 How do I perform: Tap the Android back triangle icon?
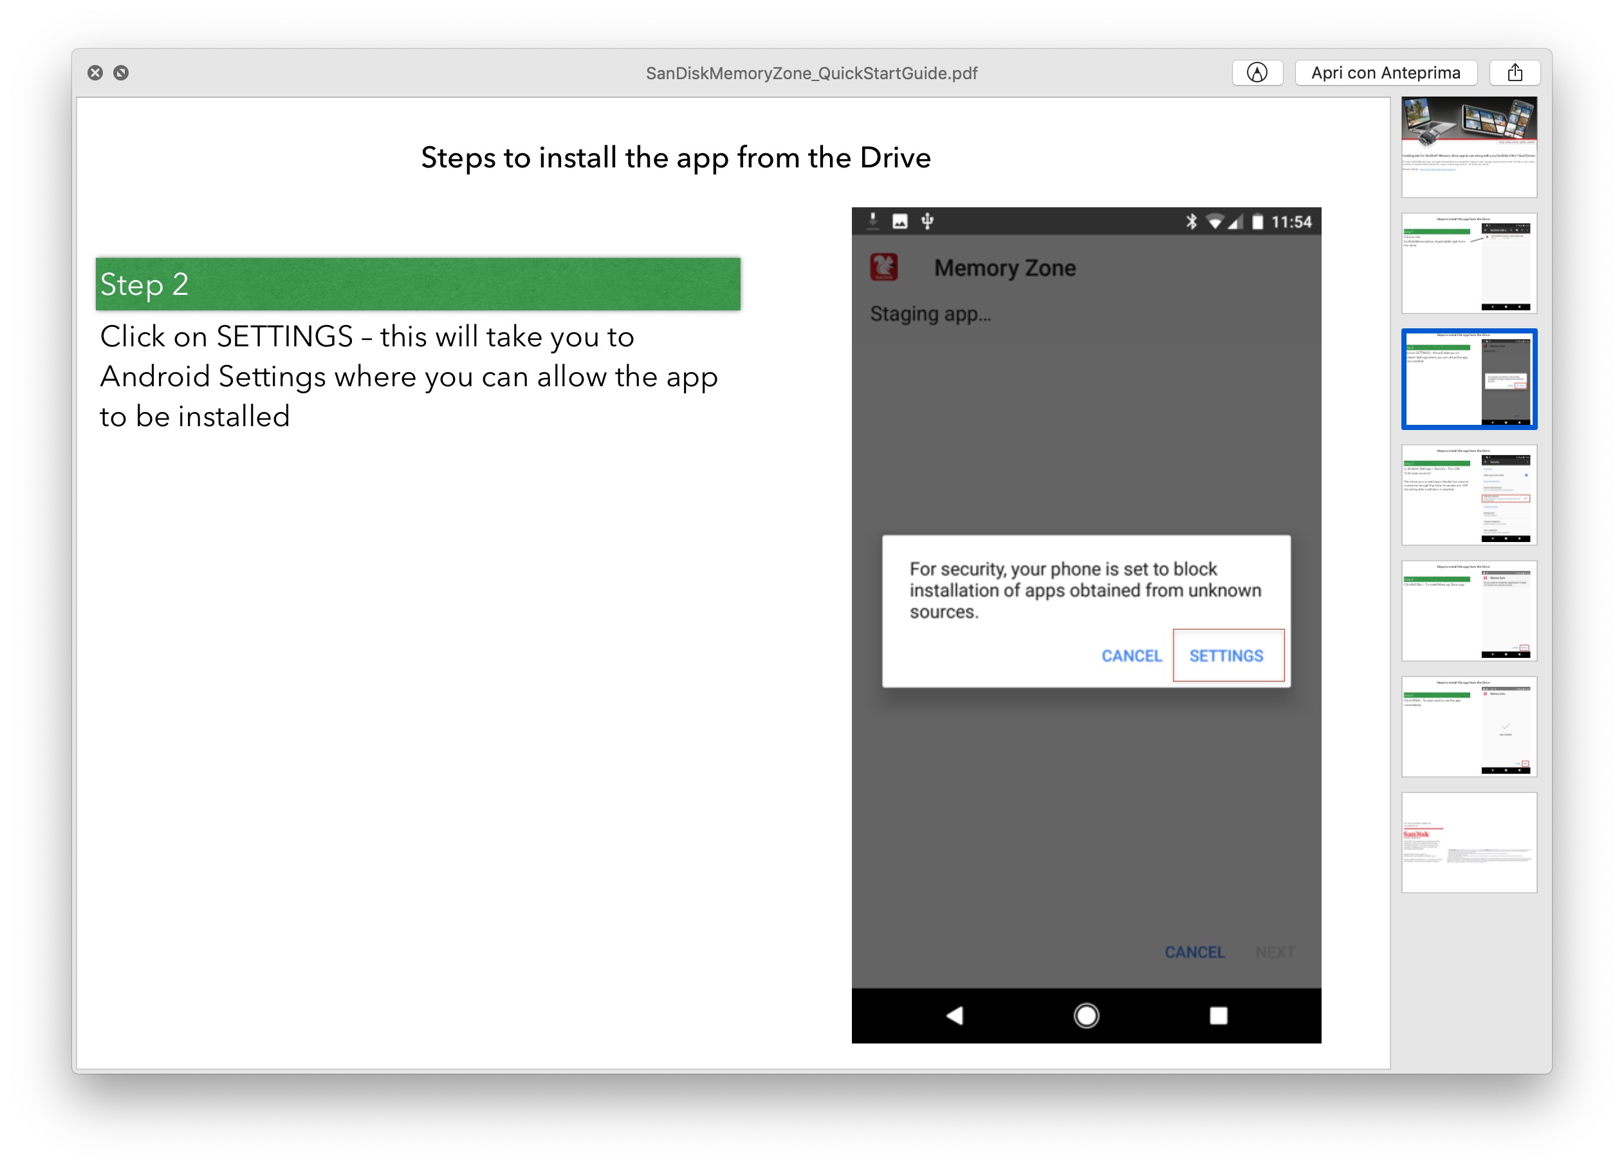pos(954,1015)
